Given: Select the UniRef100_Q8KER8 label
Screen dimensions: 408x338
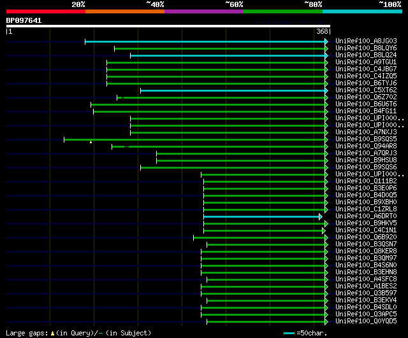Looking at the screenshot, I should click(366, 251).
